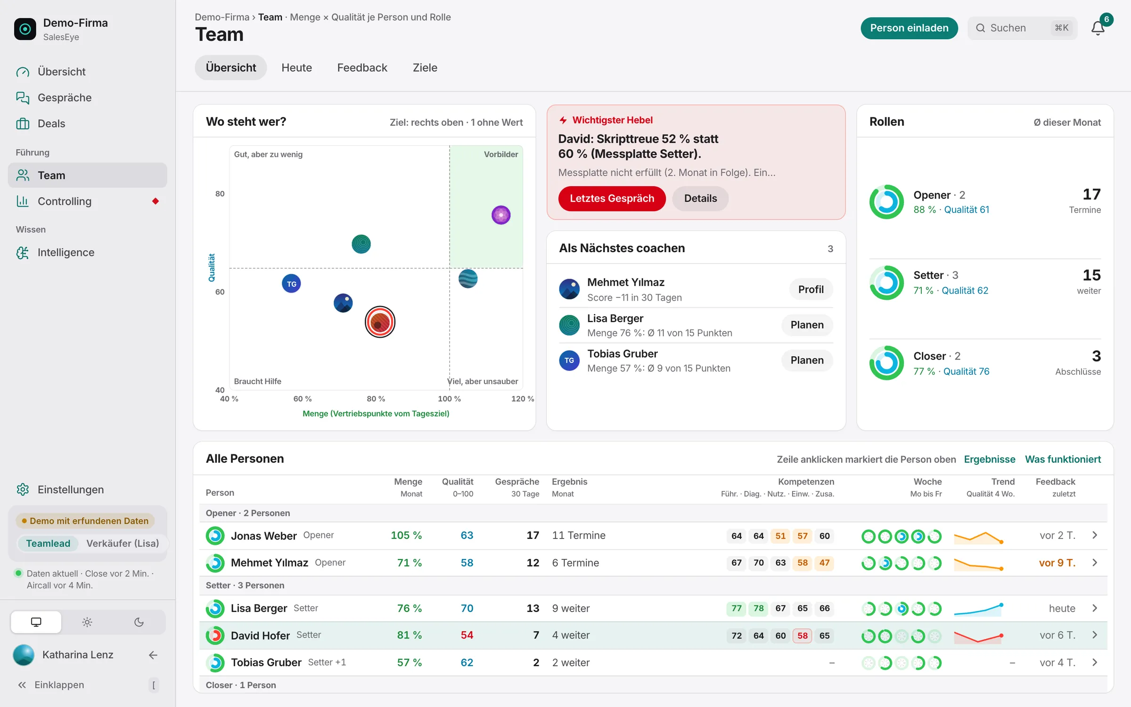Select the Controlling chart icon
The height and width of the screenshot is (707, 1131).
(x=23, y=201)
